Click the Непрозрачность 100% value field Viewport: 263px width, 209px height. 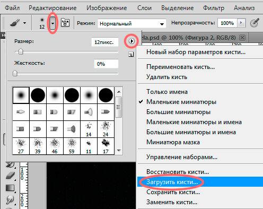(x=227, y=23)
